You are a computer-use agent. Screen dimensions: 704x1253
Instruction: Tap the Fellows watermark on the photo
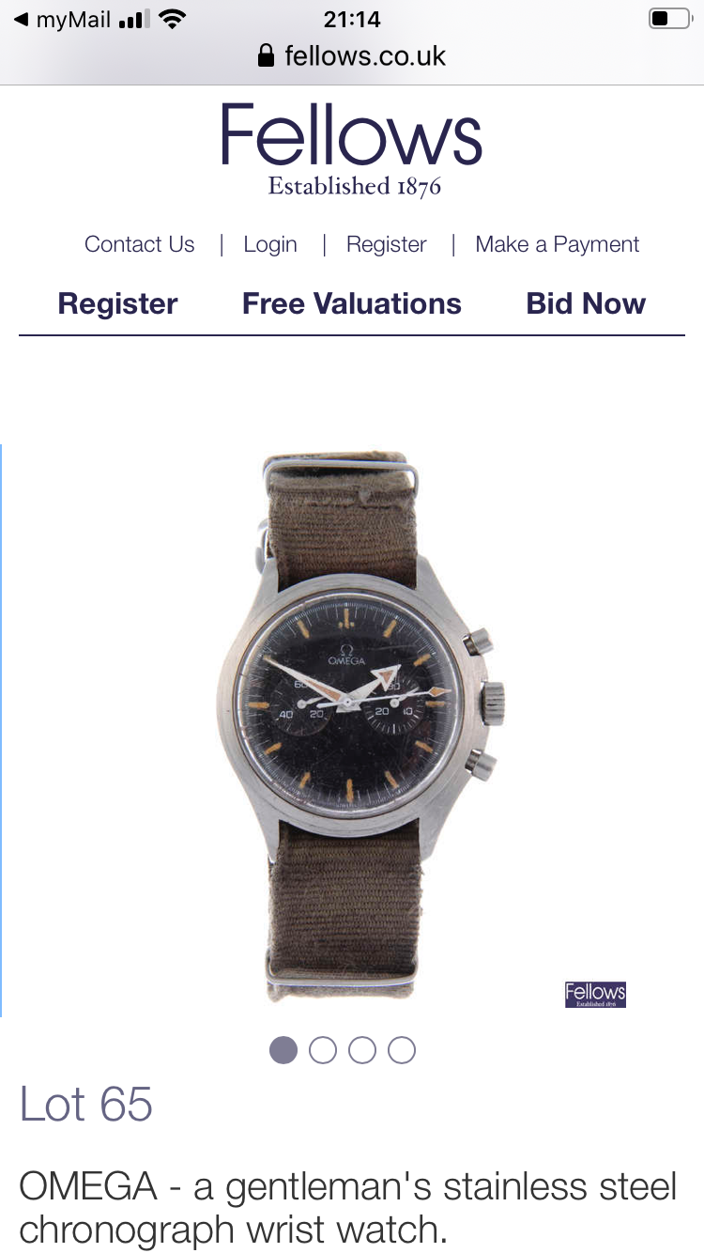click(595, 994)
